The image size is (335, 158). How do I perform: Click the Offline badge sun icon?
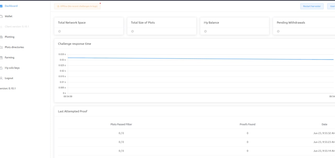click(58, 6)
